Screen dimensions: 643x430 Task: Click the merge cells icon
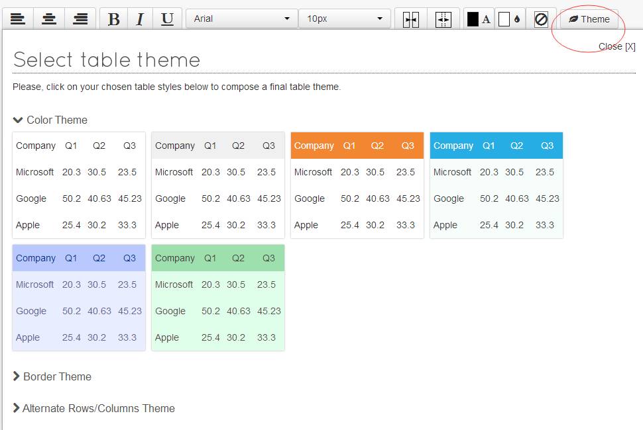coord(410,19)
